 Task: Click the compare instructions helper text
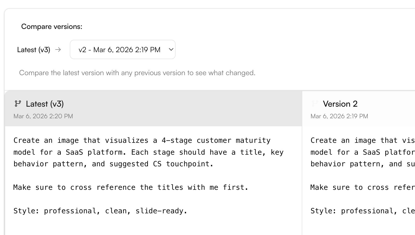tap(137, 73)
